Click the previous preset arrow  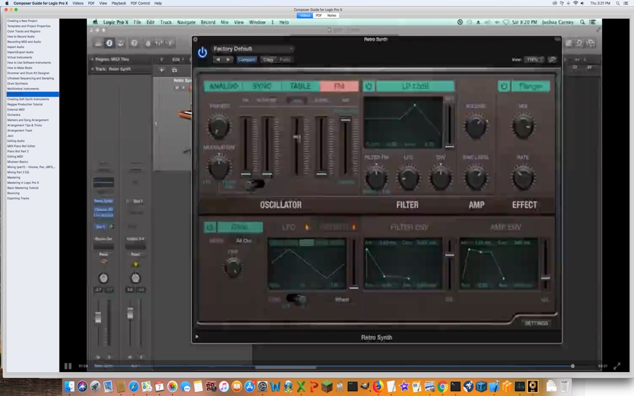point(218,59)
